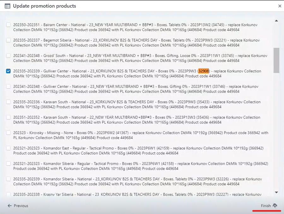284x214 pixels.
Task: Click the highlighted 32908 promo number
Action: (x=204, y=71)
